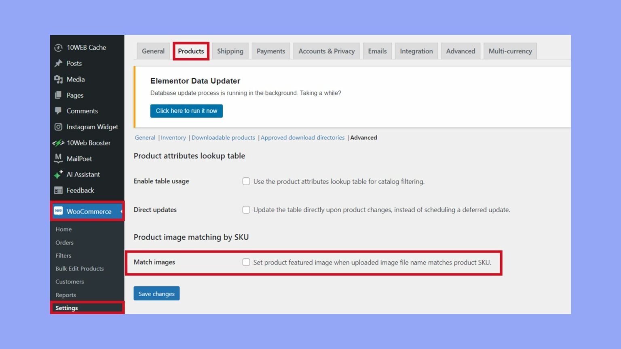621x349 pixels.
Task: Open the 10WEB Cache menu icon
Action: coord(58,47)
